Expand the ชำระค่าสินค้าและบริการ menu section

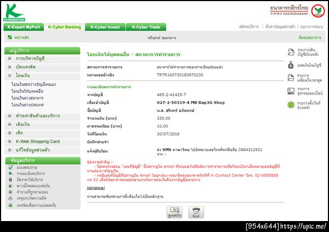9,115
